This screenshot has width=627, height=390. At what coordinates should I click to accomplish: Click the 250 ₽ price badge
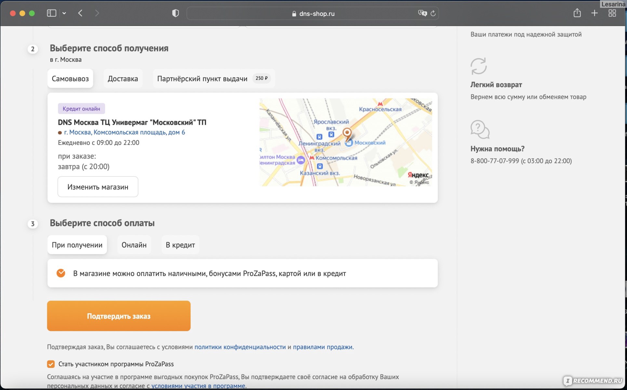(x=261, y=78)
